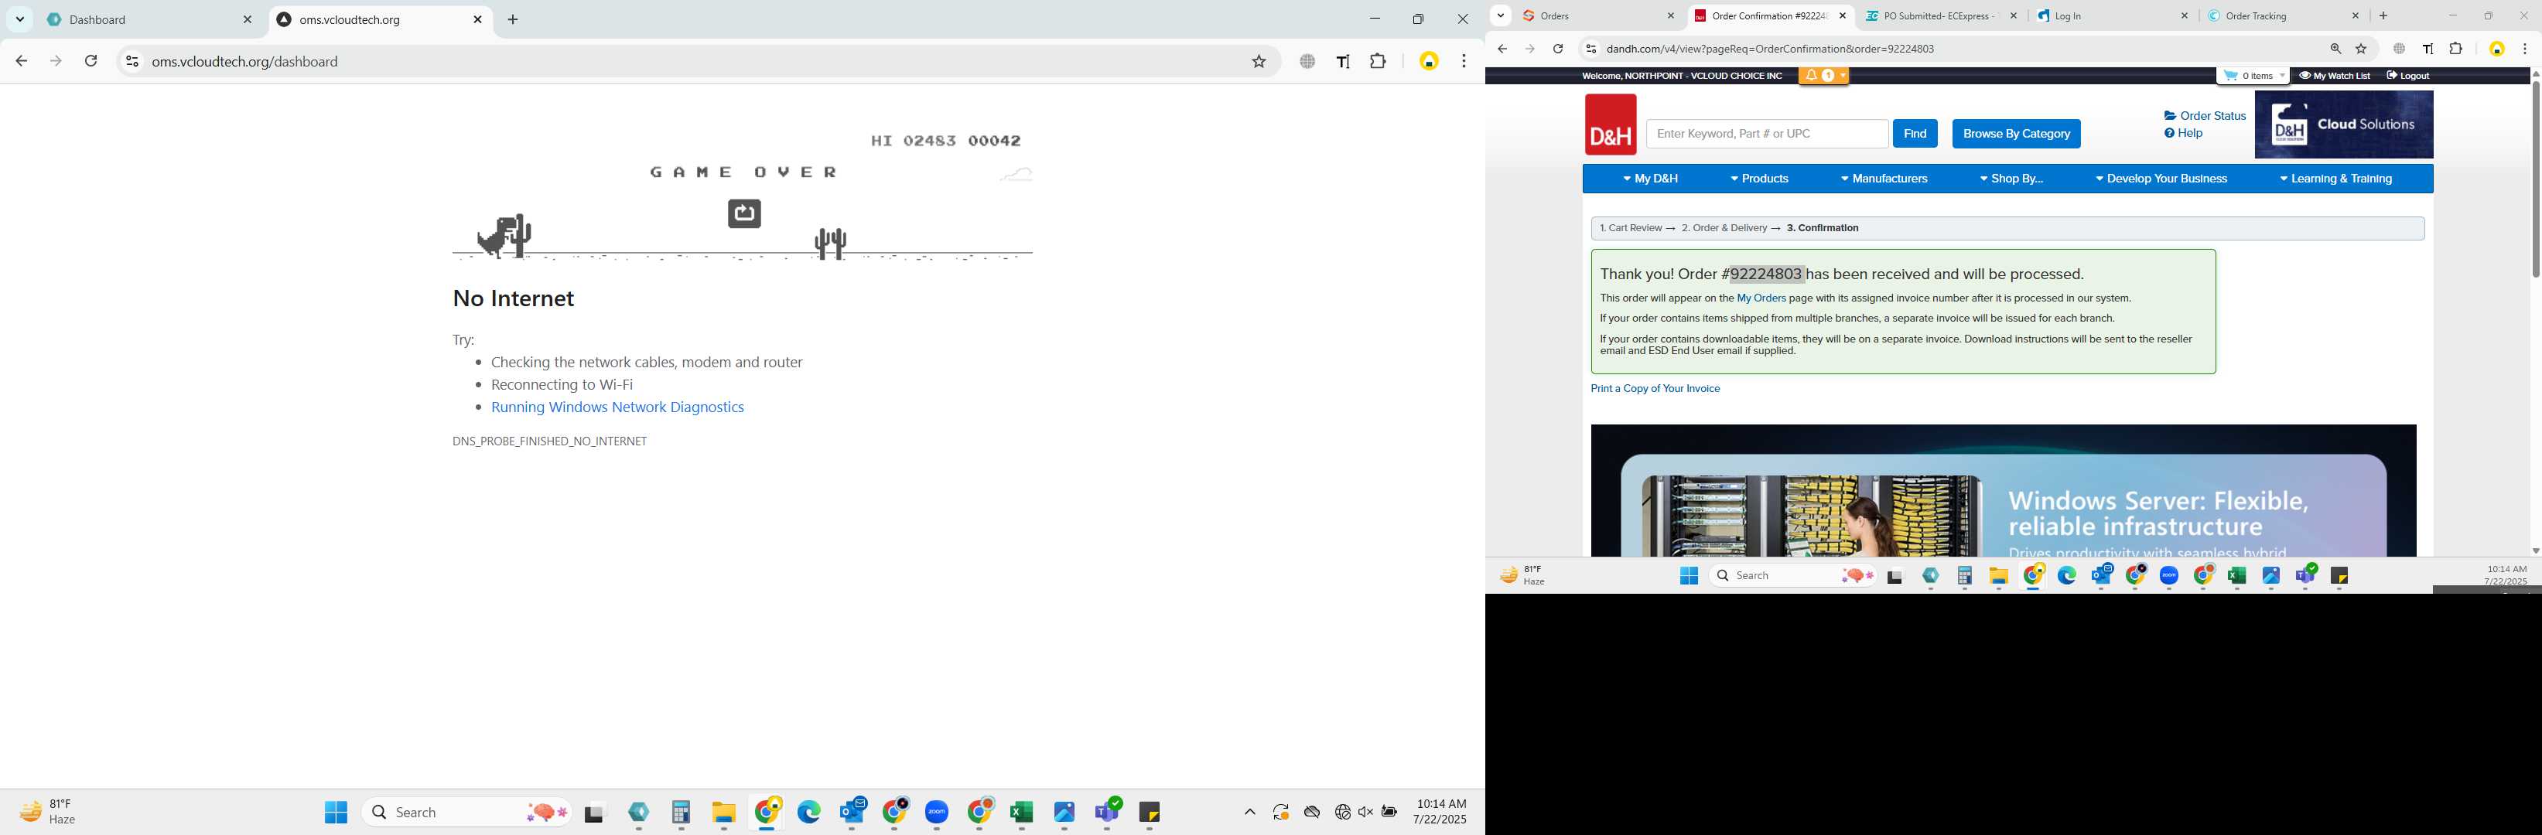Click the Find button
This screenshot has height=835, width=2542.
[x=1915, y=133]
